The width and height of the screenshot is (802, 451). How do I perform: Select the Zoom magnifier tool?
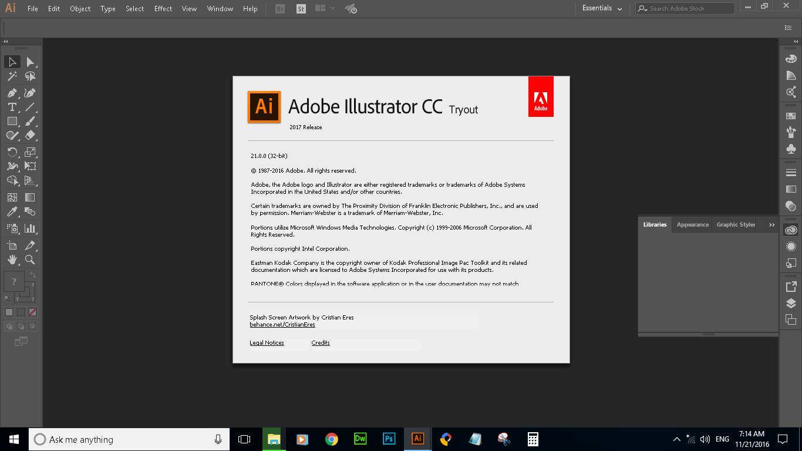click(x=30, y=260)
